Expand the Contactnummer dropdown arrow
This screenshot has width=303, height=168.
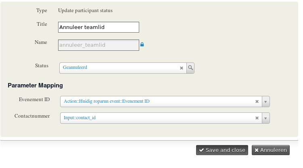click(265, 118)
